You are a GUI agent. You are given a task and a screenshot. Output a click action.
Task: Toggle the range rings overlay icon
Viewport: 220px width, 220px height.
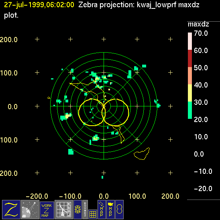click(x=77, y=210)
